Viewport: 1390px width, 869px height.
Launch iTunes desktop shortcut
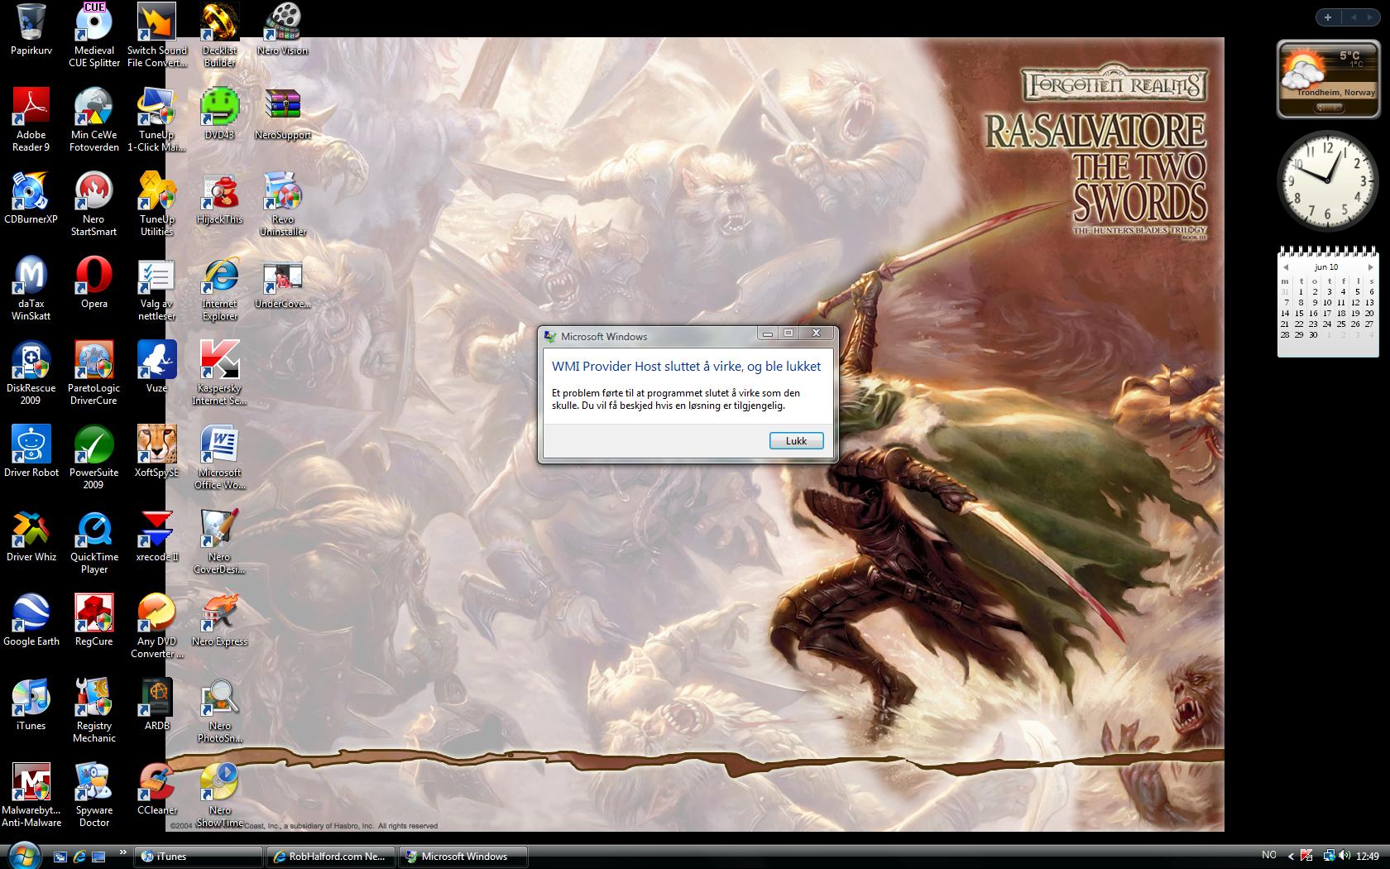coord(31,705)
